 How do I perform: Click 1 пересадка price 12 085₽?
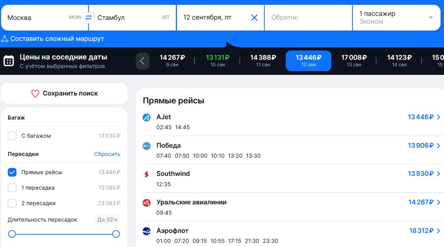click(x=110, y=188)
